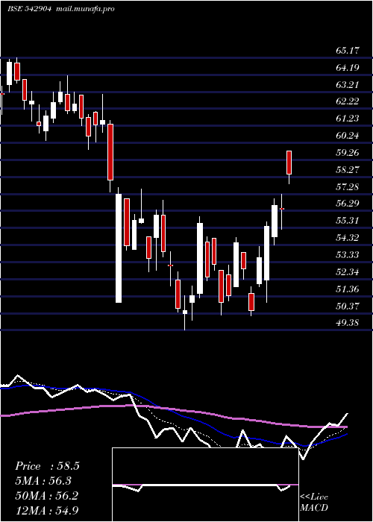Click the 63.21 price level label
The width and height of the screenshot is (373, 522).
tap(348, 84)
